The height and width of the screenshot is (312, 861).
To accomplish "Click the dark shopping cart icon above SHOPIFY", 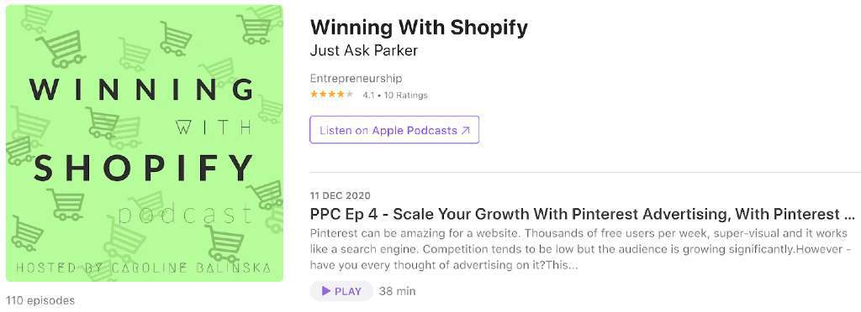I will (102, 122).
